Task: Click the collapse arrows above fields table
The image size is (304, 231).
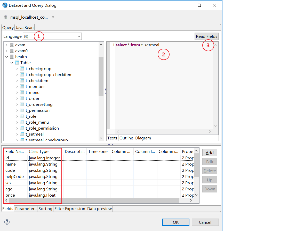Action: click(111, 144)
